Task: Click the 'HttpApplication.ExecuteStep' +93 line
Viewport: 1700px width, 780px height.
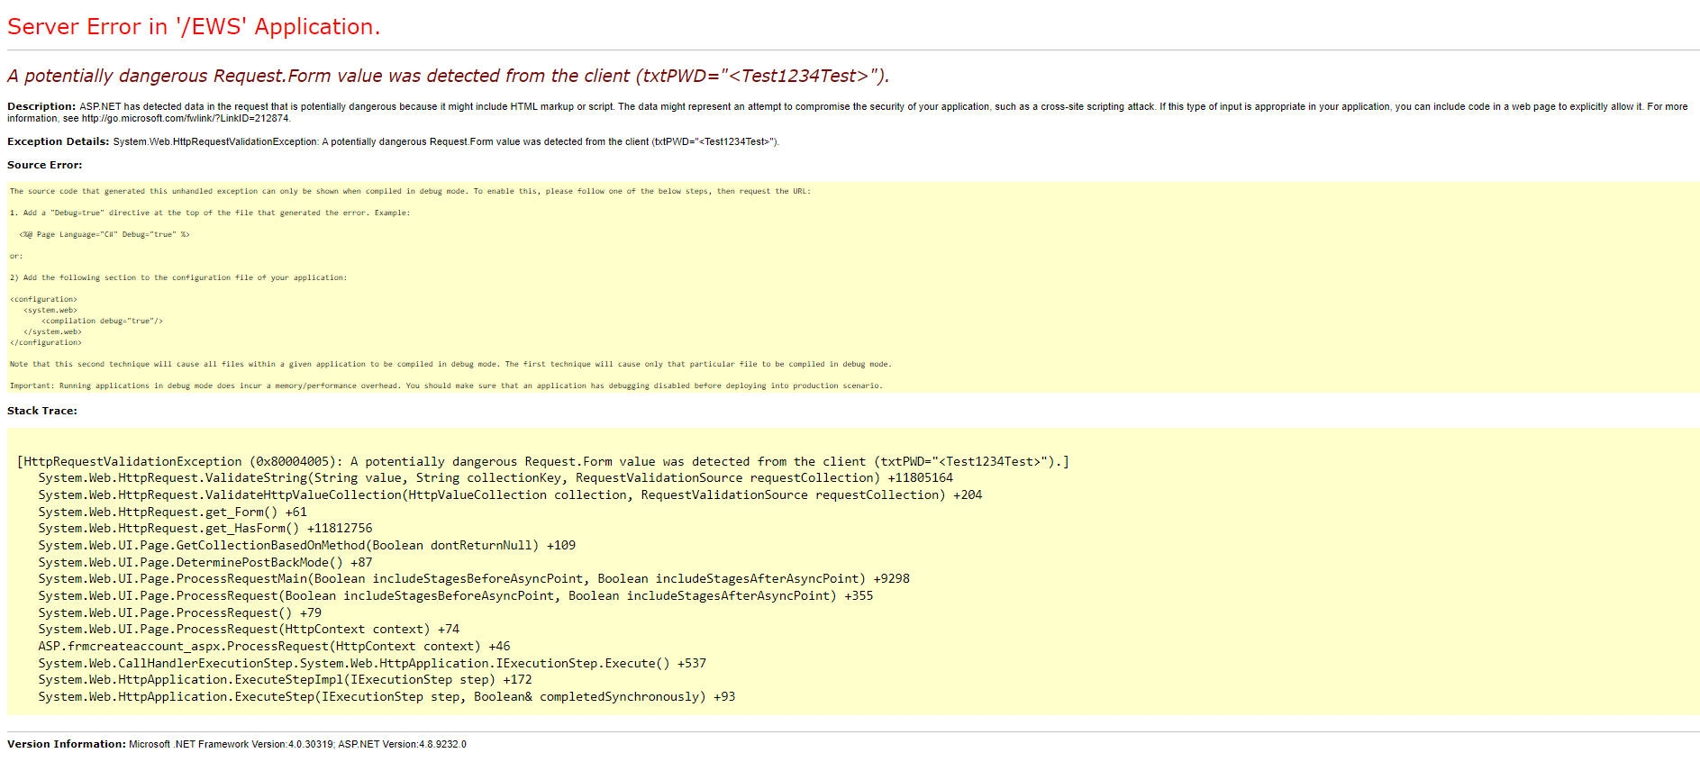Action: pyautogui.click(x=386, y=696)
